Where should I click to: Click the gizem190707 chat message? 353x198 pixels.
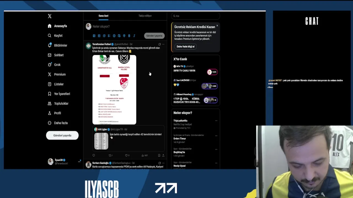(306, 82)
